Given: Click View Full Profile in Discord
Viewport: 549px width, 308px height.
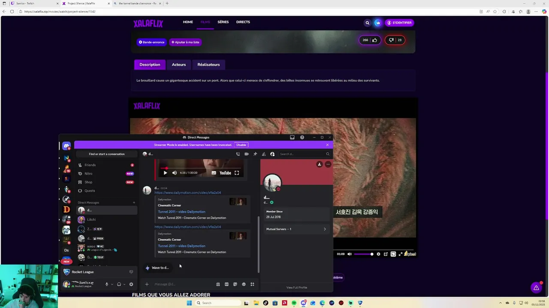Looking at the screenshot, I should tap(297, 287).
